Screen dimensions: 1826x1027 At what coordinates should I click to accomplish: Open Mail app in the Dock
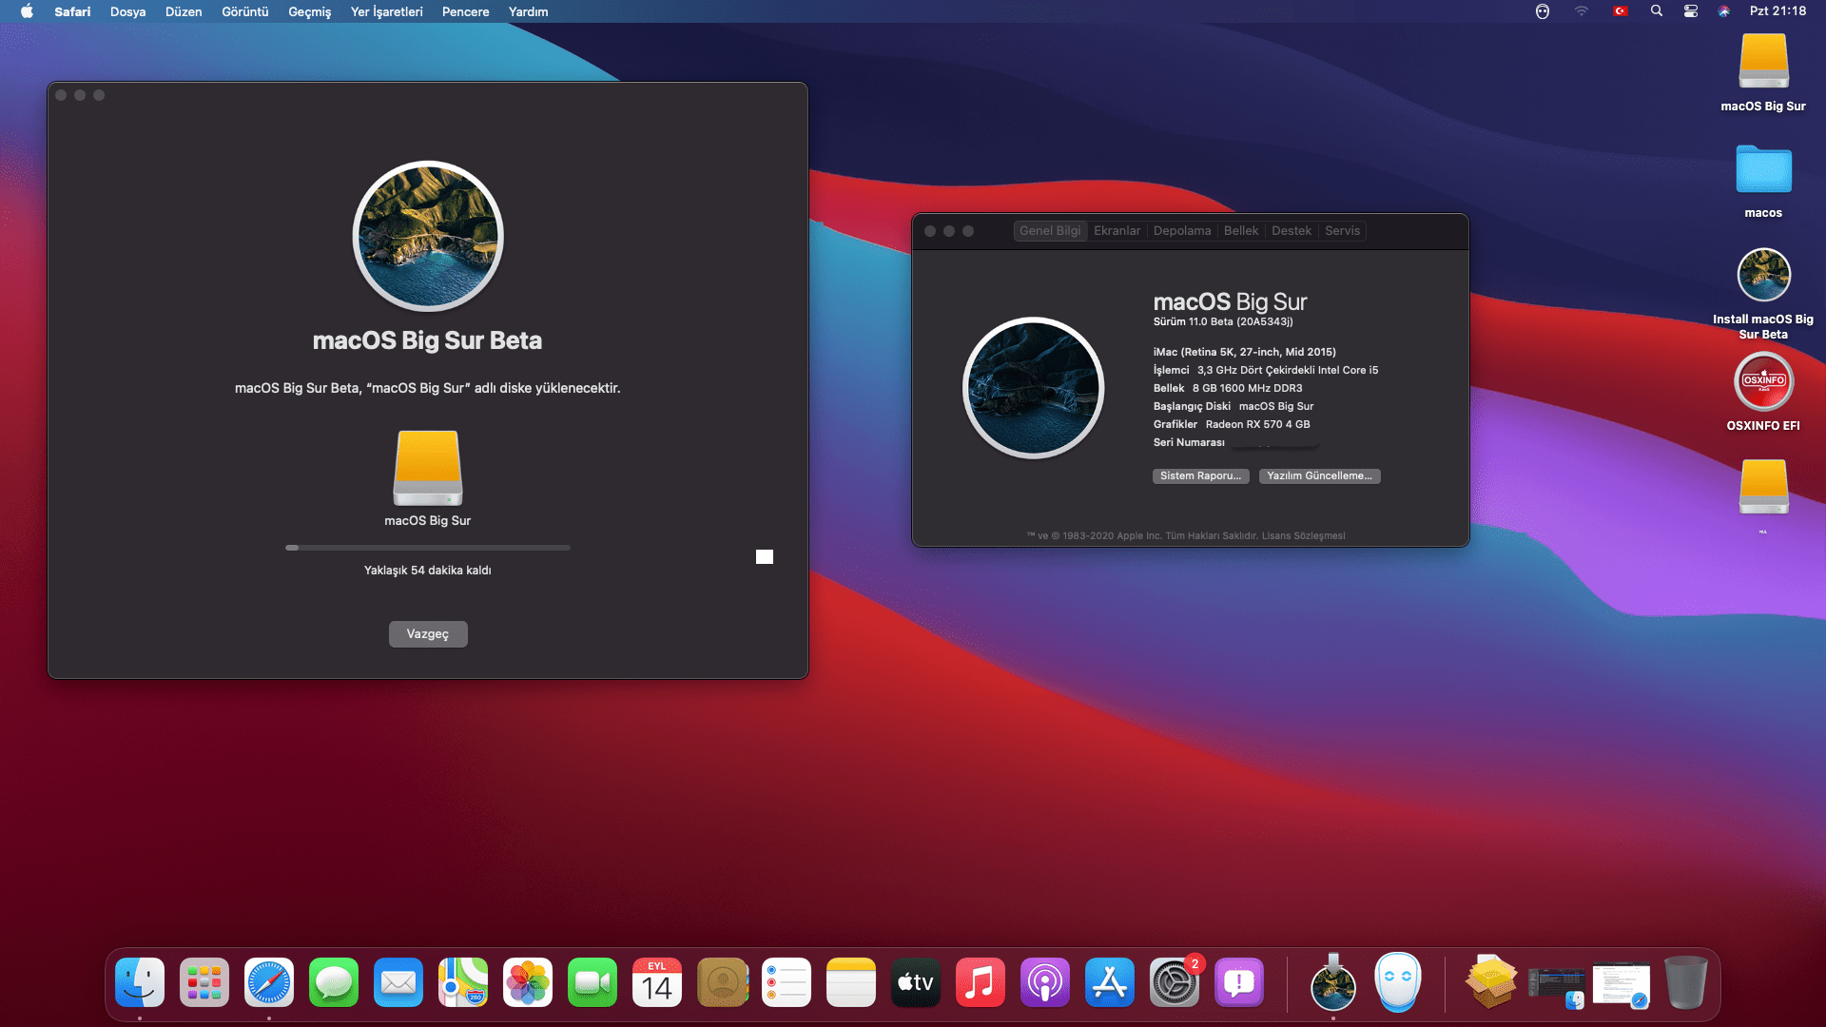[398, 982]
